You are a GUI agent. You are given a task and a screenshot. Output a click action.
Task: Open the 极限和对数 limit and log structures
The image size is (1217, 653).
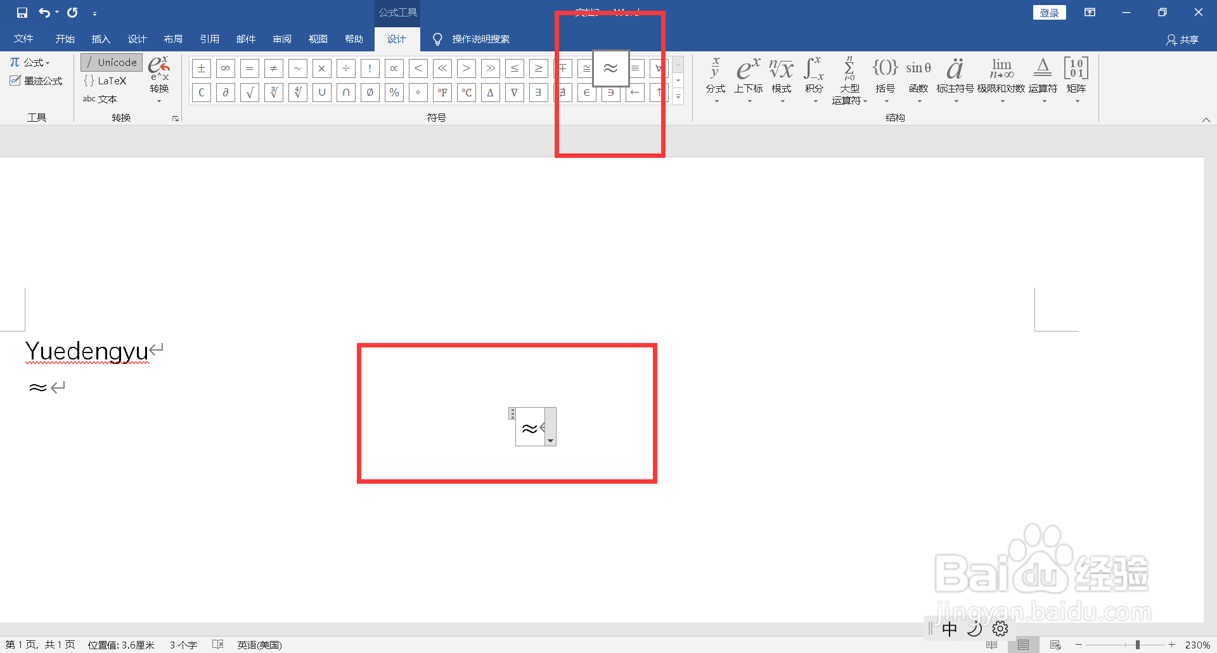(1001, 79)
